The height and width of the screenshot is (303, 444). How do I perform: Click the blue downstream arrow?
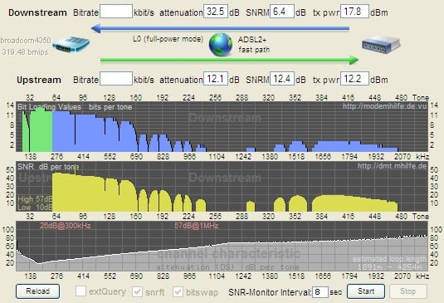(x=220, y=28)
